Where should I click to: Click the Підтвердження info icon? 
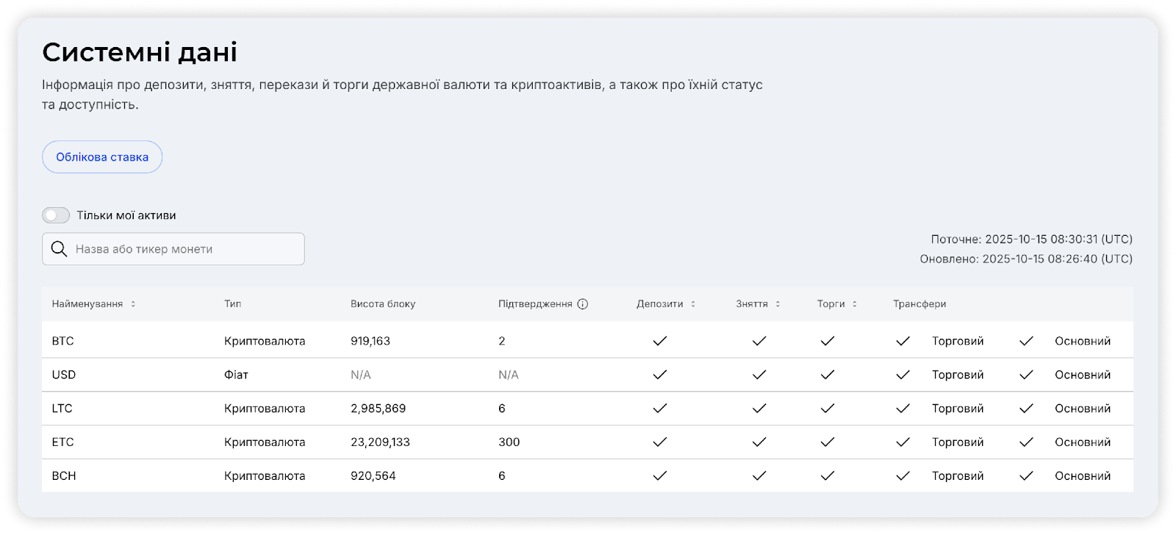tap(583, 304)
